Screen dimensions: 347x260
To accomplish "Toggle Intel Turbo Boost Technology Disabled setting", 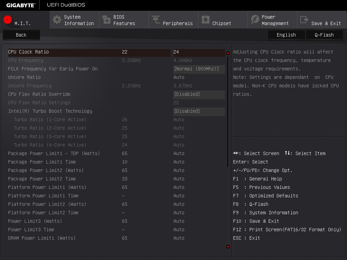I will pos(199,111).
